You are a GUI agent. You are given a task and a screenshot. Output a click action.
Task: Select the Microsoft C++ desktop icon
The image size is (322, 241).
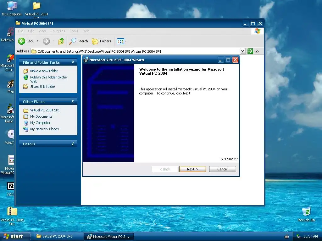click(10, 58)
